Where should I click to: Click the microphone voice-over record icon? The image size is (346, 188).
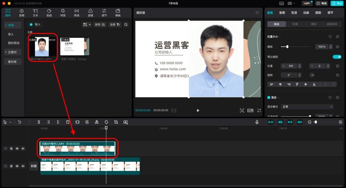click(x=257, y=122)
